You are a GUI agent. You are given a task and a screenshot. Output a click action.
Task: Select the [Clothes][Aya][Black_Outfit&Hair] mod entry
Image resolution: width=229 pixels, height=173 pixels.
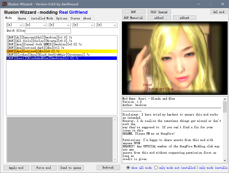[x=62, y=55]
